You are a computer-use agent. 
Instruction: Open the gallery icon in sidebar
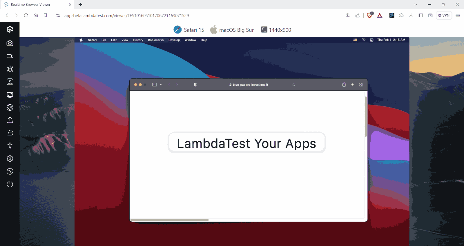(x=10, y=82)
